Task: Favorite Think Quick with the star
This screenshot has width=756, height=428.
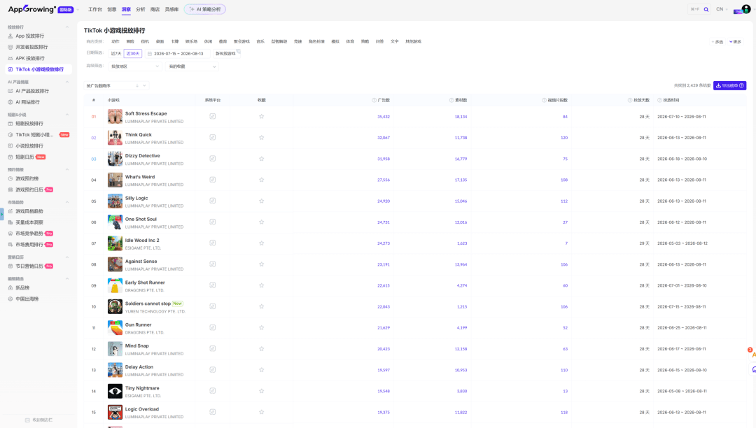Action: click(261, 138)
